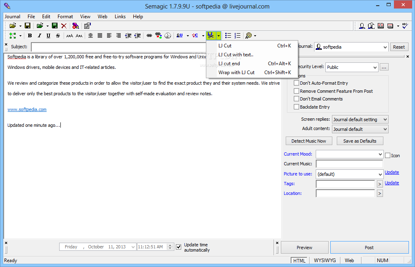Click the Preview button

pos(304,248)
